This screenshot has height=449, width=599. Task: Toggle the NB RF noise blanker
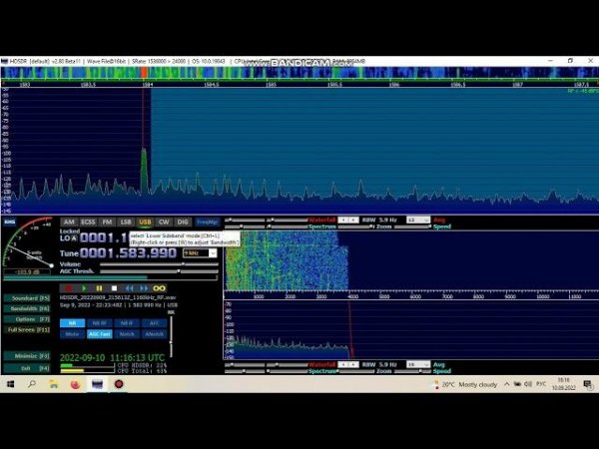point(99,323)
